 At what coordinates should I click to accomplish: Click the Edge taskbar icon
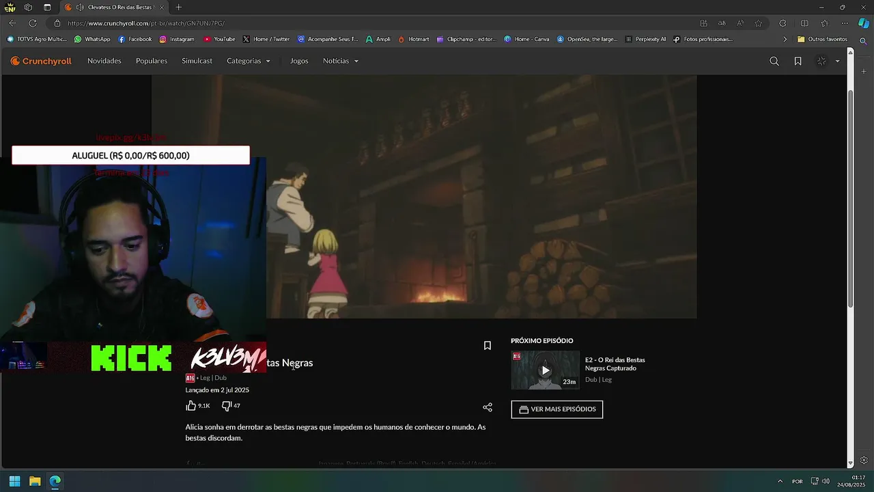(55, 481)
